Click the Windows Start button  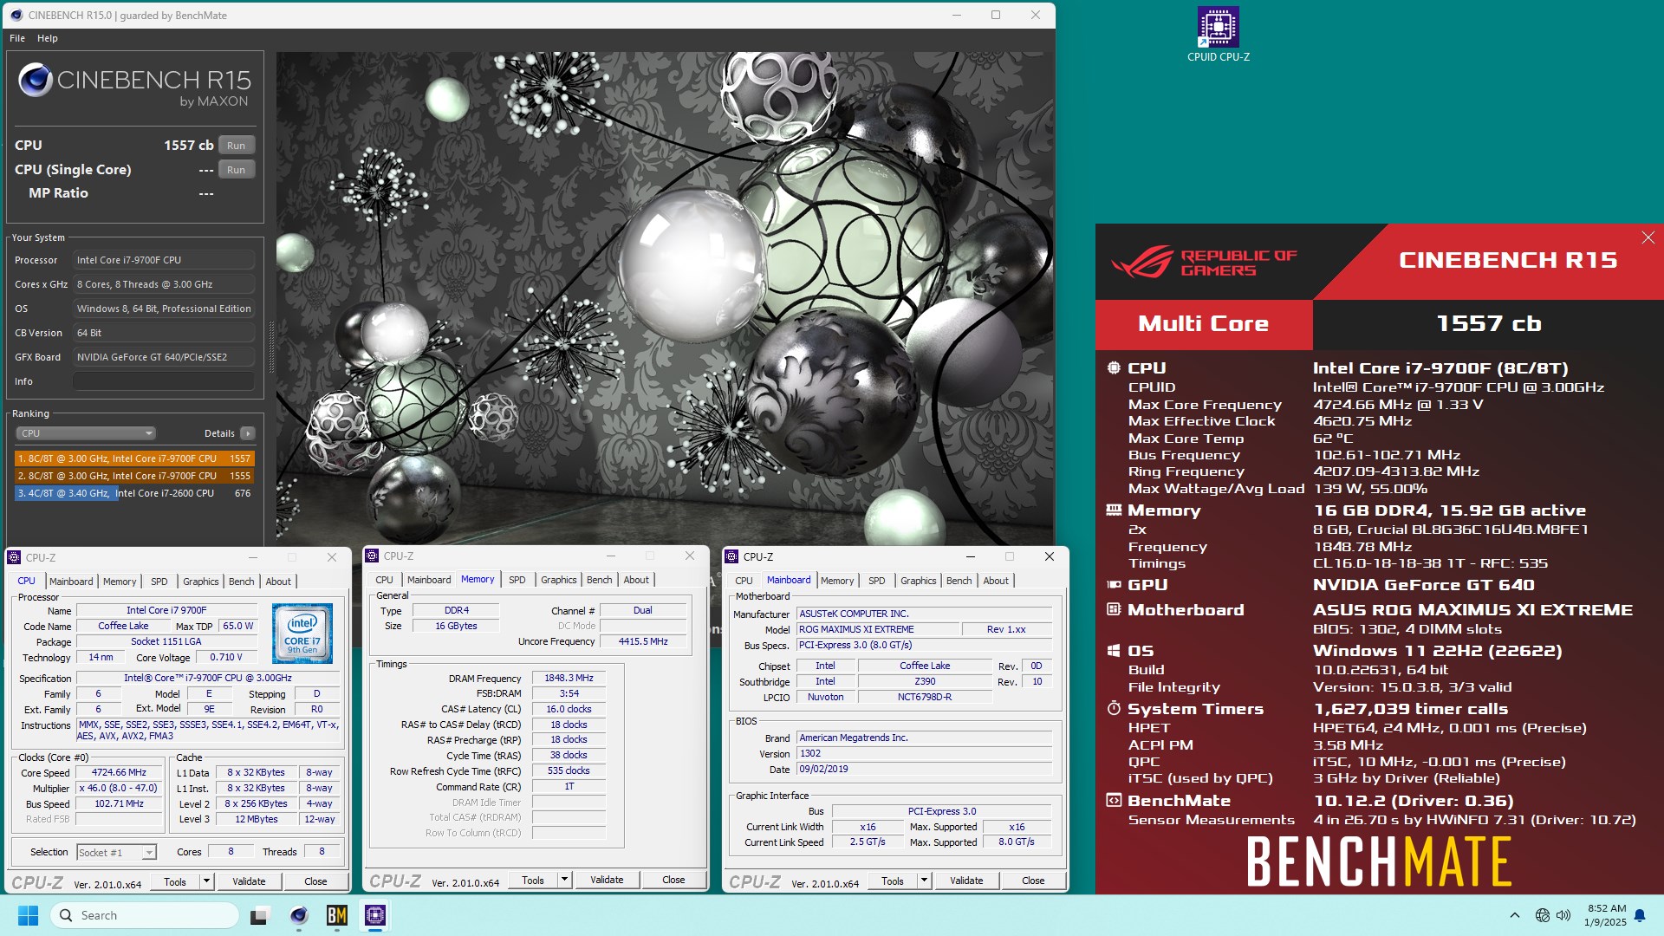pyautogui.click(x=28, y=915)
